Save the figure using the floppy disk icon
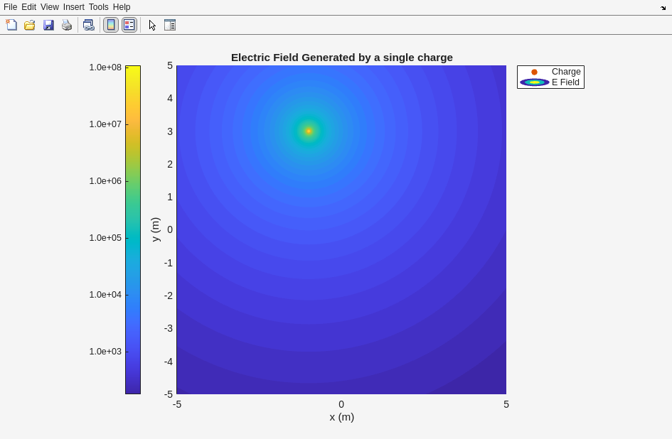The image size is (672, 439). click(x=48, y=25)
